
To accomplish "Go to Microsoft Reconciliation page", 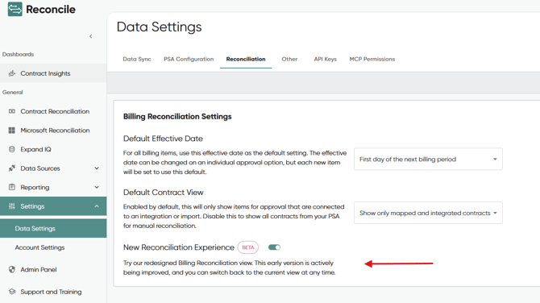I will click(x=53, y=131).
